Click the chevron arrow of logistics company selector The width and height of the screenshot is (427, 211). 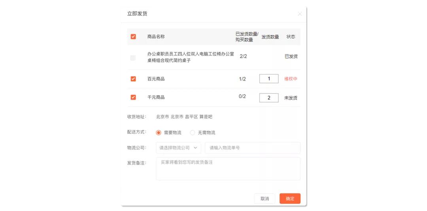tap(195, 148)
